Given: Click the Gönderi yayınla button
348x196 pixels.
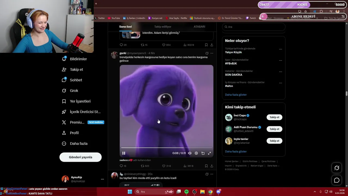Looking at the screenshot, I should 80,157.
